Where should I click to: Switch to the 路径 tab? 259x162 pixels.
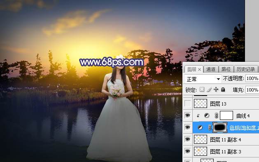[226, 69]
